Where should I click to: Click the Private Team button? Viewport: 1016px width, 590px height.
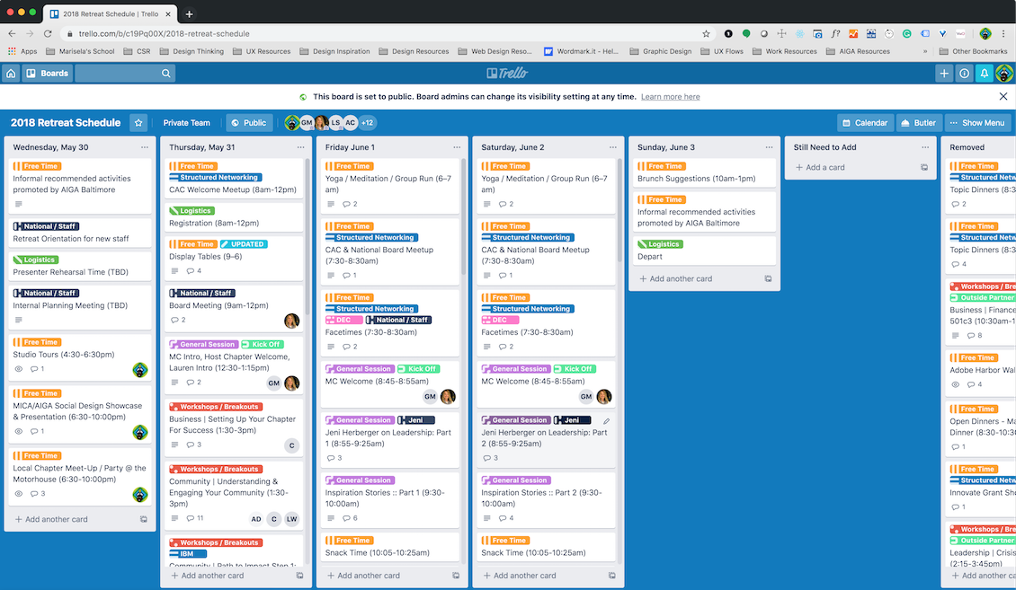coord(187,123)
